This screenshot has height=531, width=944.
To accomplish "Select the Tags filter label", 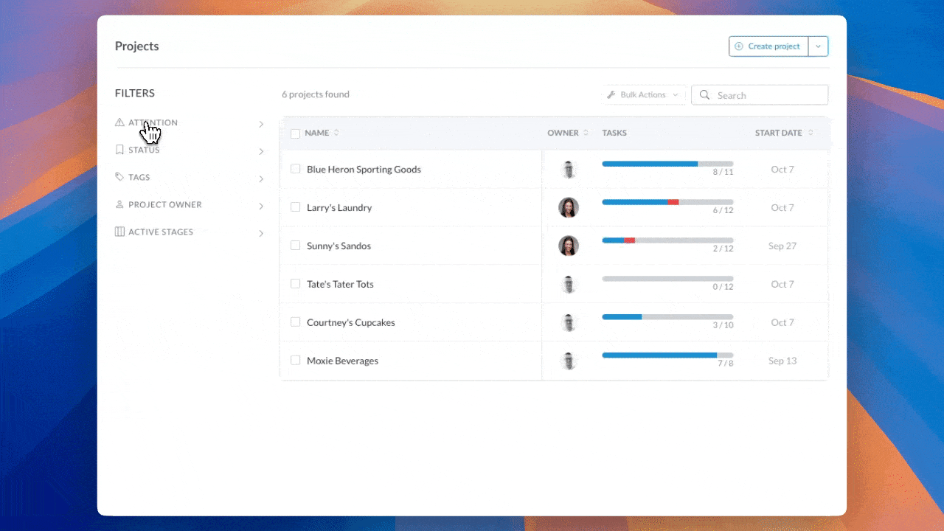I will pyautogui.click(x=139, y=177).
